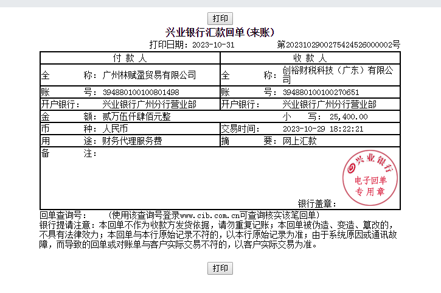
Task: Select payer name 广州林贼盈贸易有限公司
Action: tap(149, 75)
